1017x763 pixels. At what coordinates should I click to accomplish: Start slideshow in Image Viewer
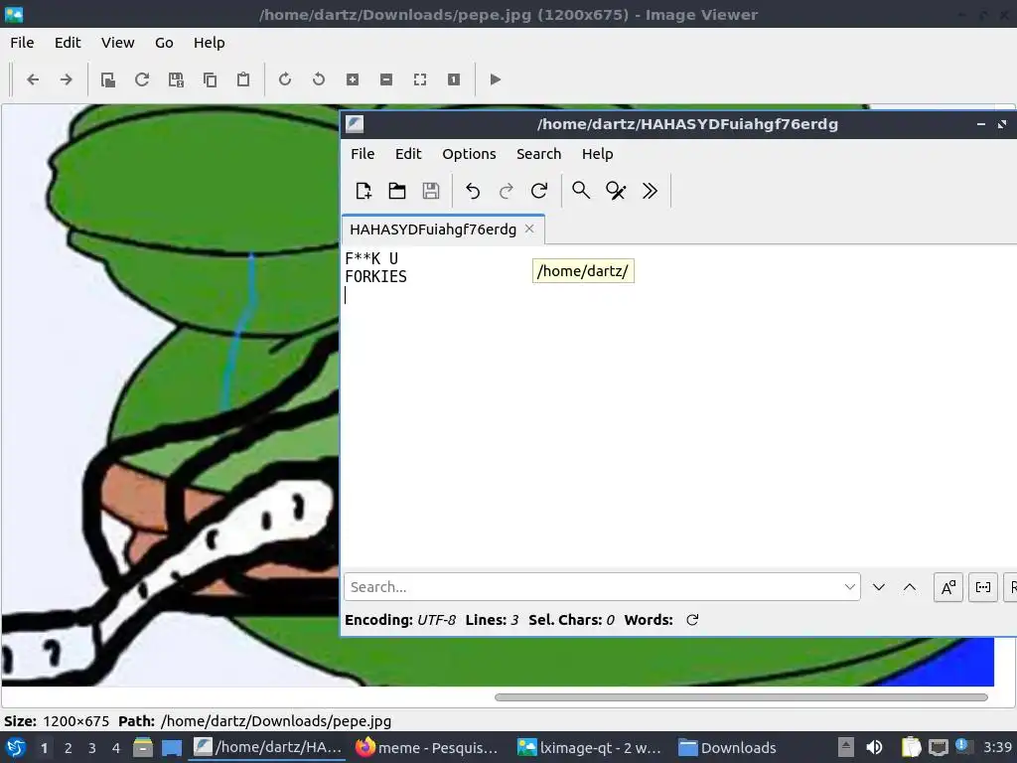point(495,79)
